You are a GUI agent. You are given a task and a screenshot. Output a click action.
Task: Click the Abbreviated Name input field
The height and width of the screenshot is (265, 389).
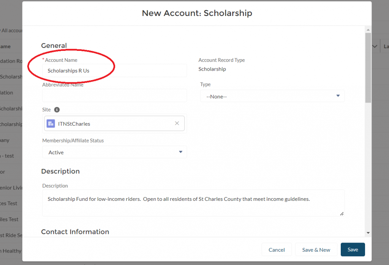coord(114,95)
